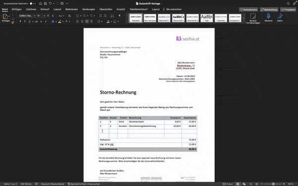Click the Home icon in title bar
Viewport: 298px width, 186px height.
[x=41, y=3]
